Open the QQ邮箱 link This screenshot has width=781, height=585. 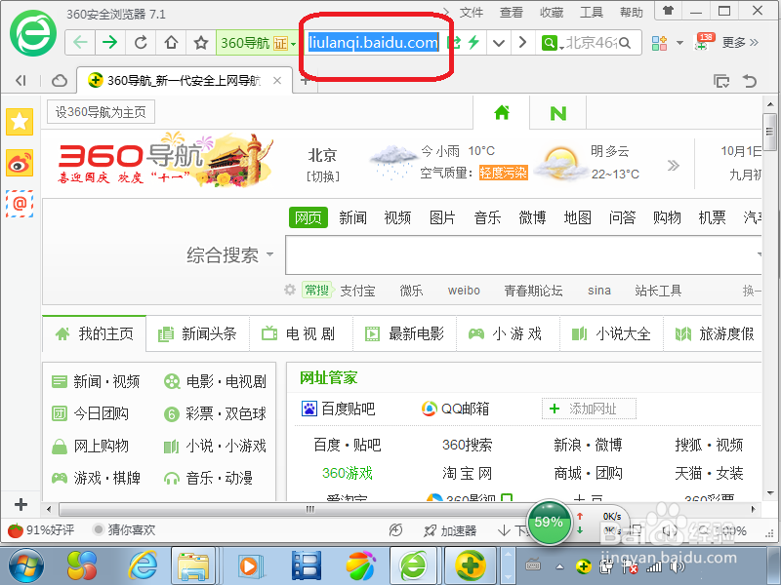coord(455,409)
